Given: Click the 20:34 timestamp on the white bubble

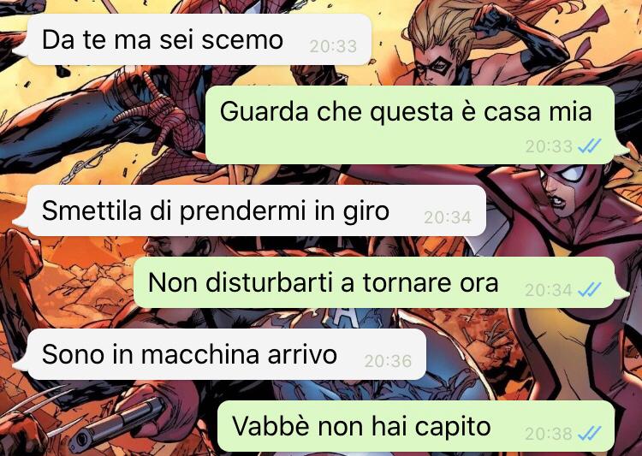Looking at the screenshot, I should click(448, 218).
